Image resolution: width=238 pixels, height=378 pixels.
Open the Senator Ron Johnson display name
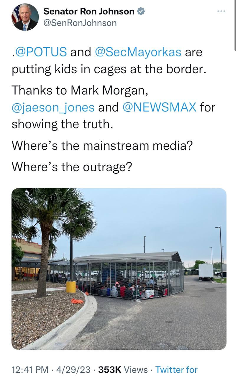coord(89,12)
